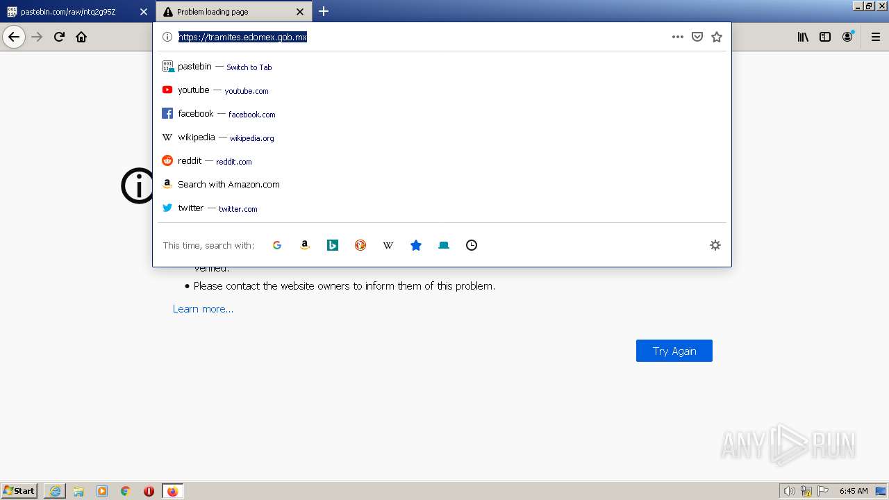Open media player from taskbar

[102, 491]
